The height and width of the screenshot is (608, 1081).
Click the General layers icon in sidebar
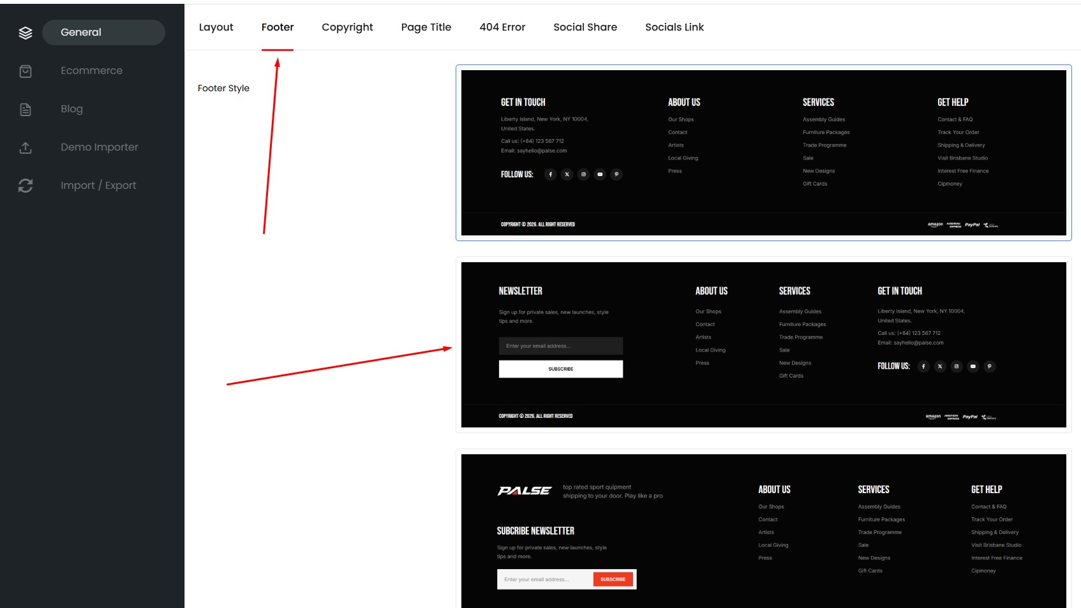[26, 33]
